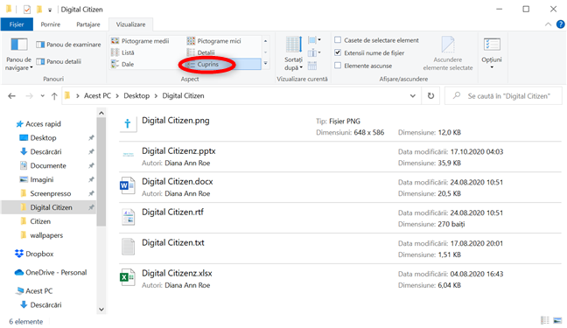Collapse the ribbon with the chevron
567x328 pixels.
[549, 24]
